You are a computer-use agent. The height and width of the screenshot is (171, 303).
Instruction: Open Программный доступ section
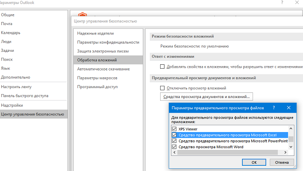[x=97, y=87]
